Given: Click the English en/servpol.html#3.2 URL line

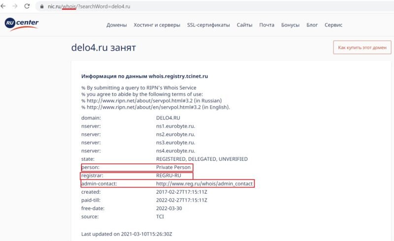Looking at the screenshot, I should point(156,107).
